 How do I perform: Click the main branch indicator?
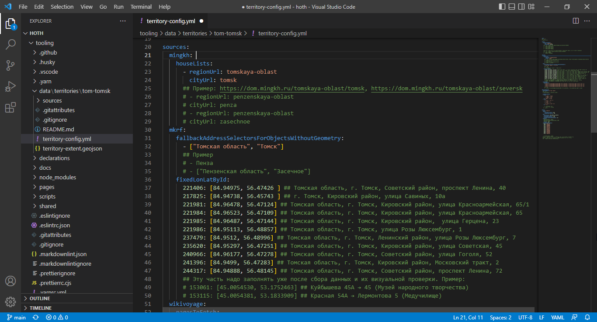pyautogui.click(x=16, y=318)
